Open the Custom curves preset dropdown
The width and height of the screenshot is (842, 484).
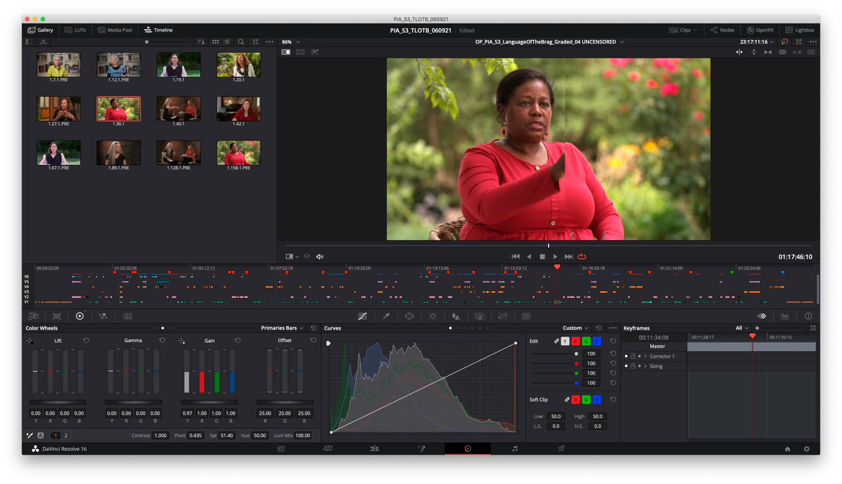tap(574, 327)
